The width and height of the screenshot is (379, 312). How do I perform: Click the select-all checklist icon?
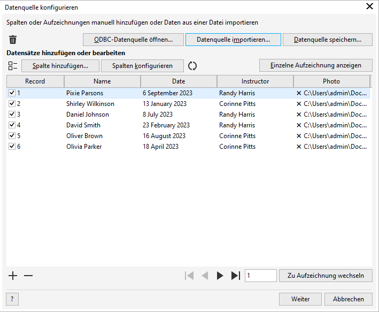click(x=13, y=66)
